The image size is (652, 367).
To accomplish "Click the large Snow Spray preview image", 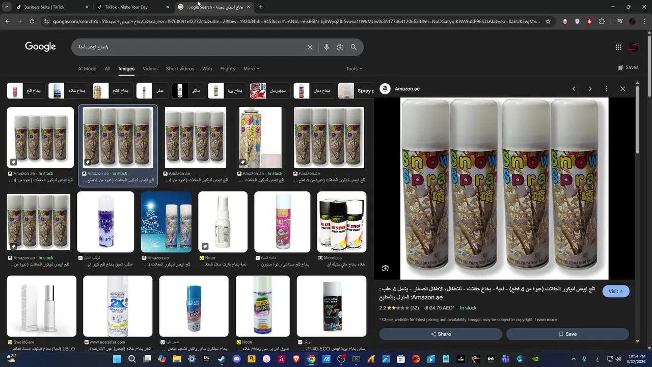I will [504, 189].
